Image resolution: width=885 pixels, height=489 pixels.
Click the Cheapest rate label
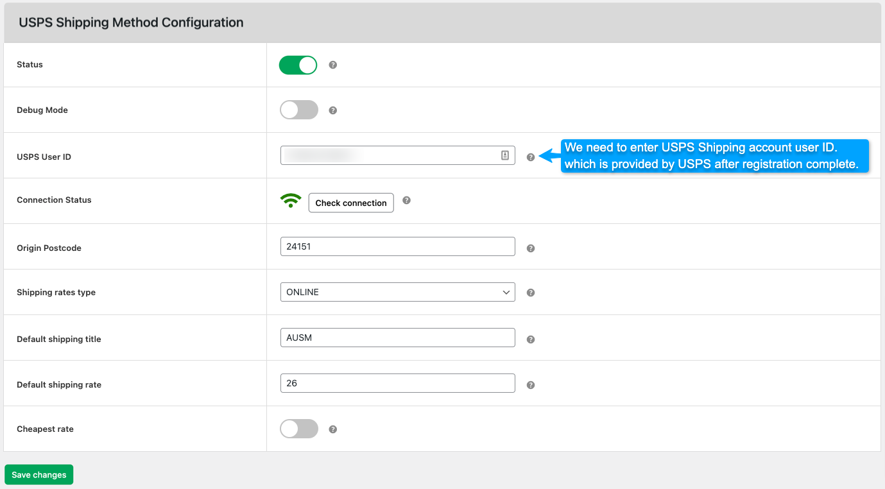pyautogui.click(x=45, y=429)
